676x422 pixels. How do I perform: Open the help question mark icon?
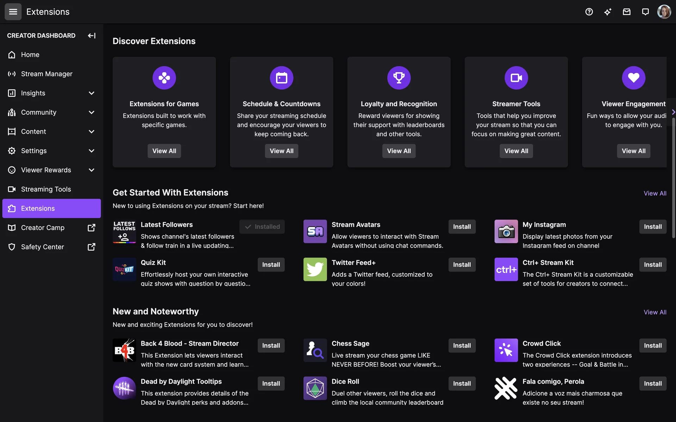click(x=589, y=12)
